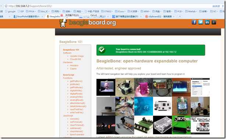The width and height of the screenshot is (226, 139).
Task: Open the EIP bookmark
Action: click(21, 11)
